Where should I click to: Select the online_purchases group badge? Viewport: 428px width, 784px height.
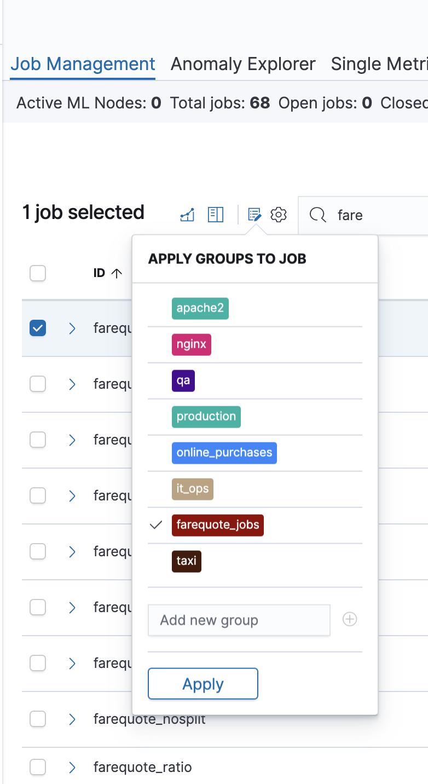click(x=224, y=453)
